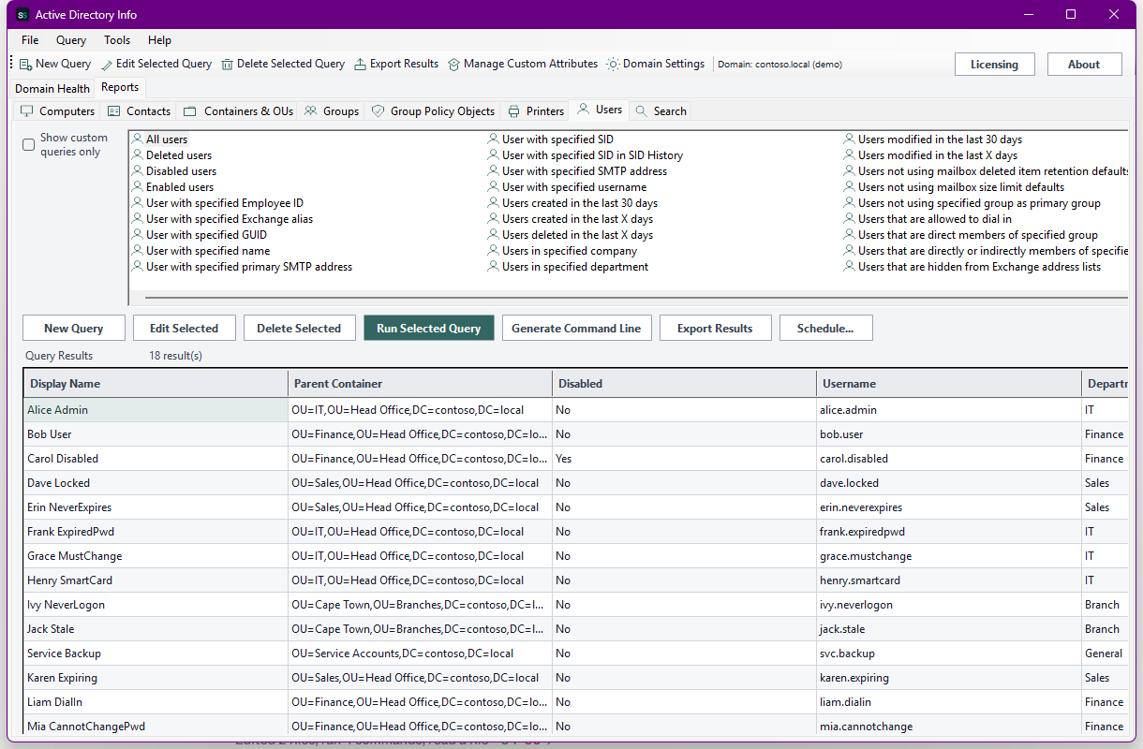The image size is (1143, 749).
Task: Open the Query menu
Action: 71,40
